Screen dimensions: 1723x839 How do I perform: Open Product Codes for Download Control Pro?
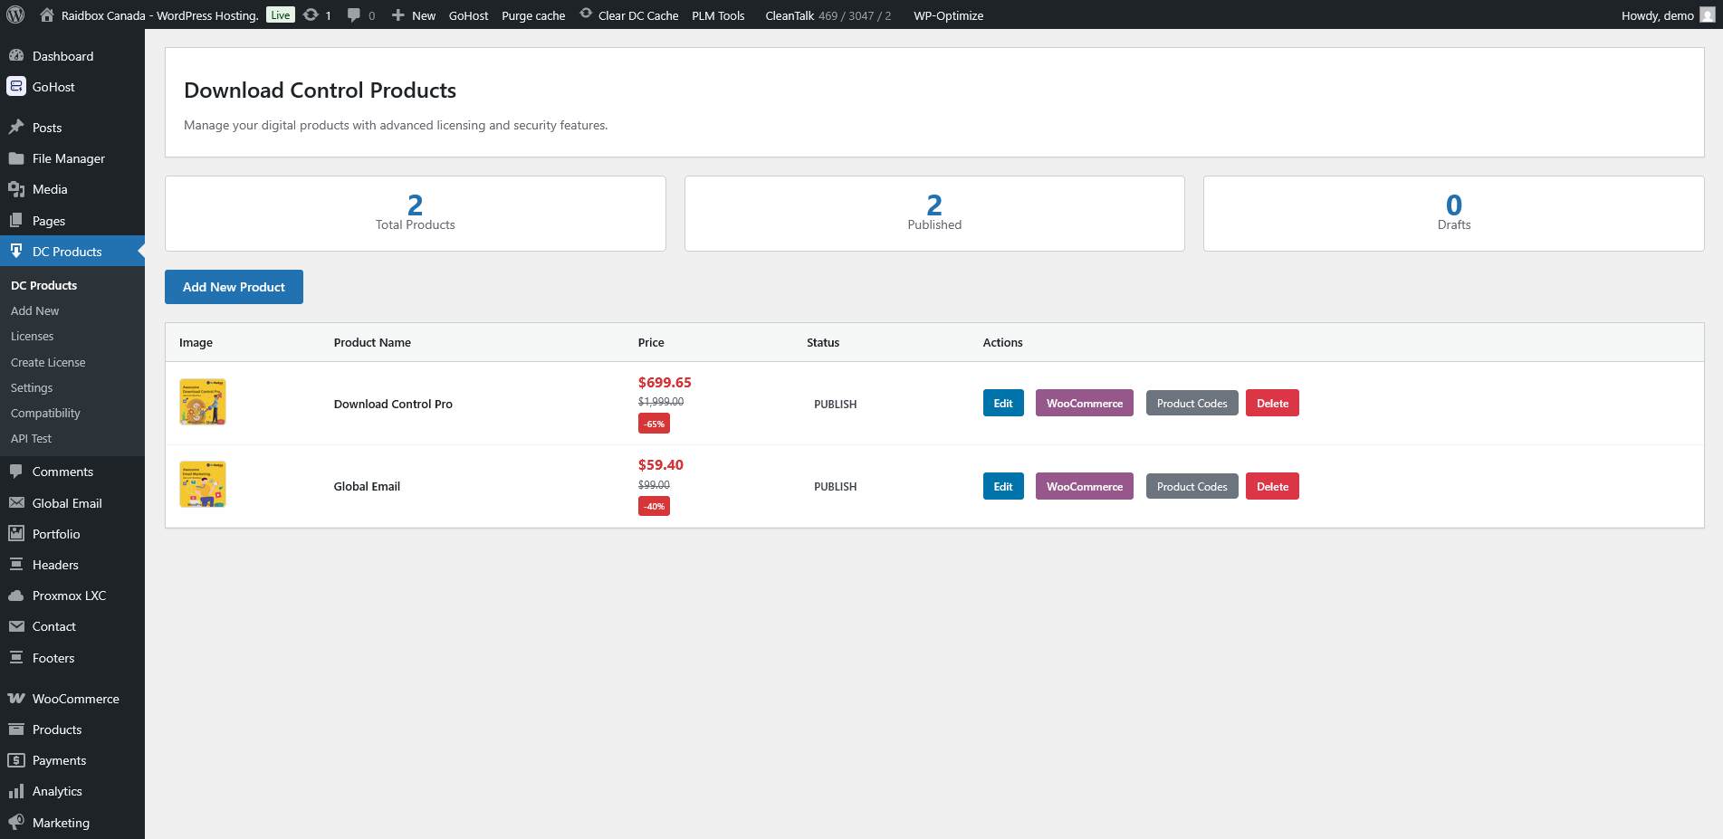1192,403
